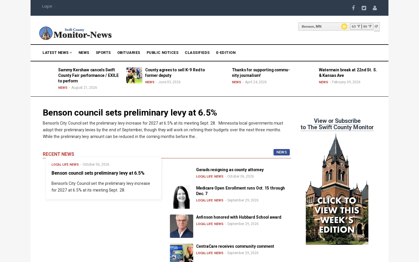Click the Anfinson article portrait thumbnail
The width and height of the screenshot is (419, 262).
tap(182, 226)
